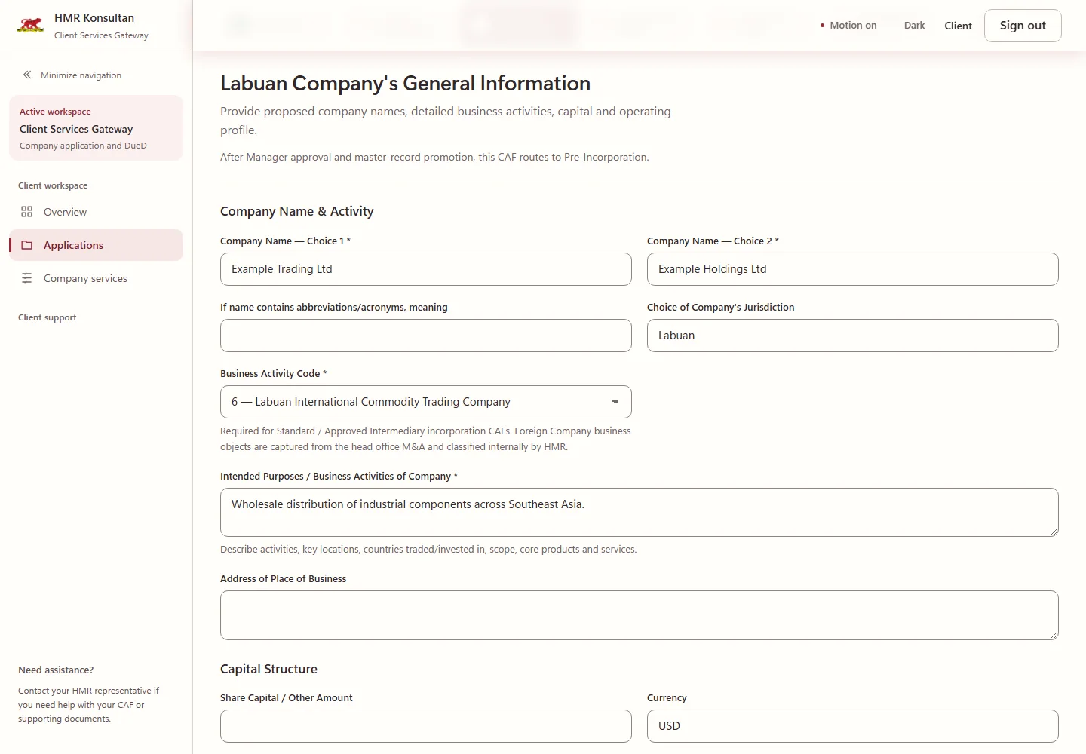Image resolution: width=1086 pixels, height=754 pixels.
Task: Click the Overview grid icon in sidebar
Action: pyautogui.click(x=27, y=212)
